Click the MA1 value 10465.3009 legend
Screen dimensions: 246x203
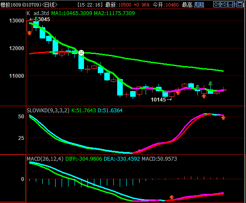point(72,13)
